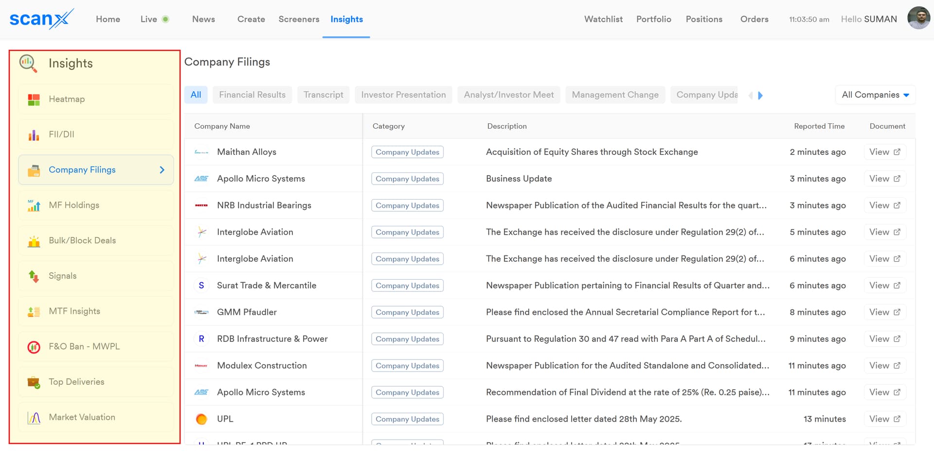Image resolution: width=934 pixels, height=459 pixels.
Task: Open the All Companies dropdown
Action: (x=875, y=95)
